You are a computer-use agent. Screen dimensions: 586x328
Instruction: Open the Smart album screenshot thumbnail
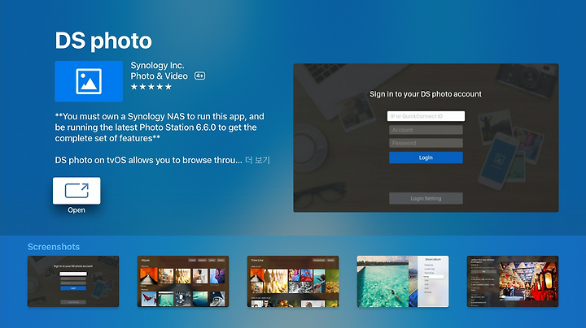[x=403, y=282]
